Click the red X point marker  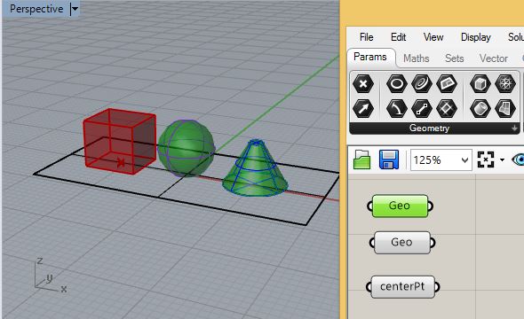click(x=121, y=163)
